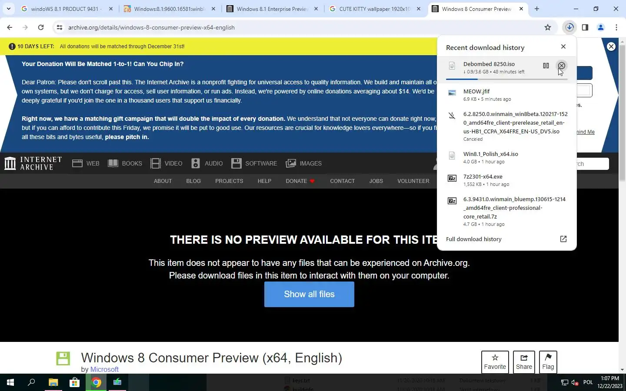This screenshot has height=391, width=626.
Task: Open taskbar search magnifier
Action: (31, 382)
